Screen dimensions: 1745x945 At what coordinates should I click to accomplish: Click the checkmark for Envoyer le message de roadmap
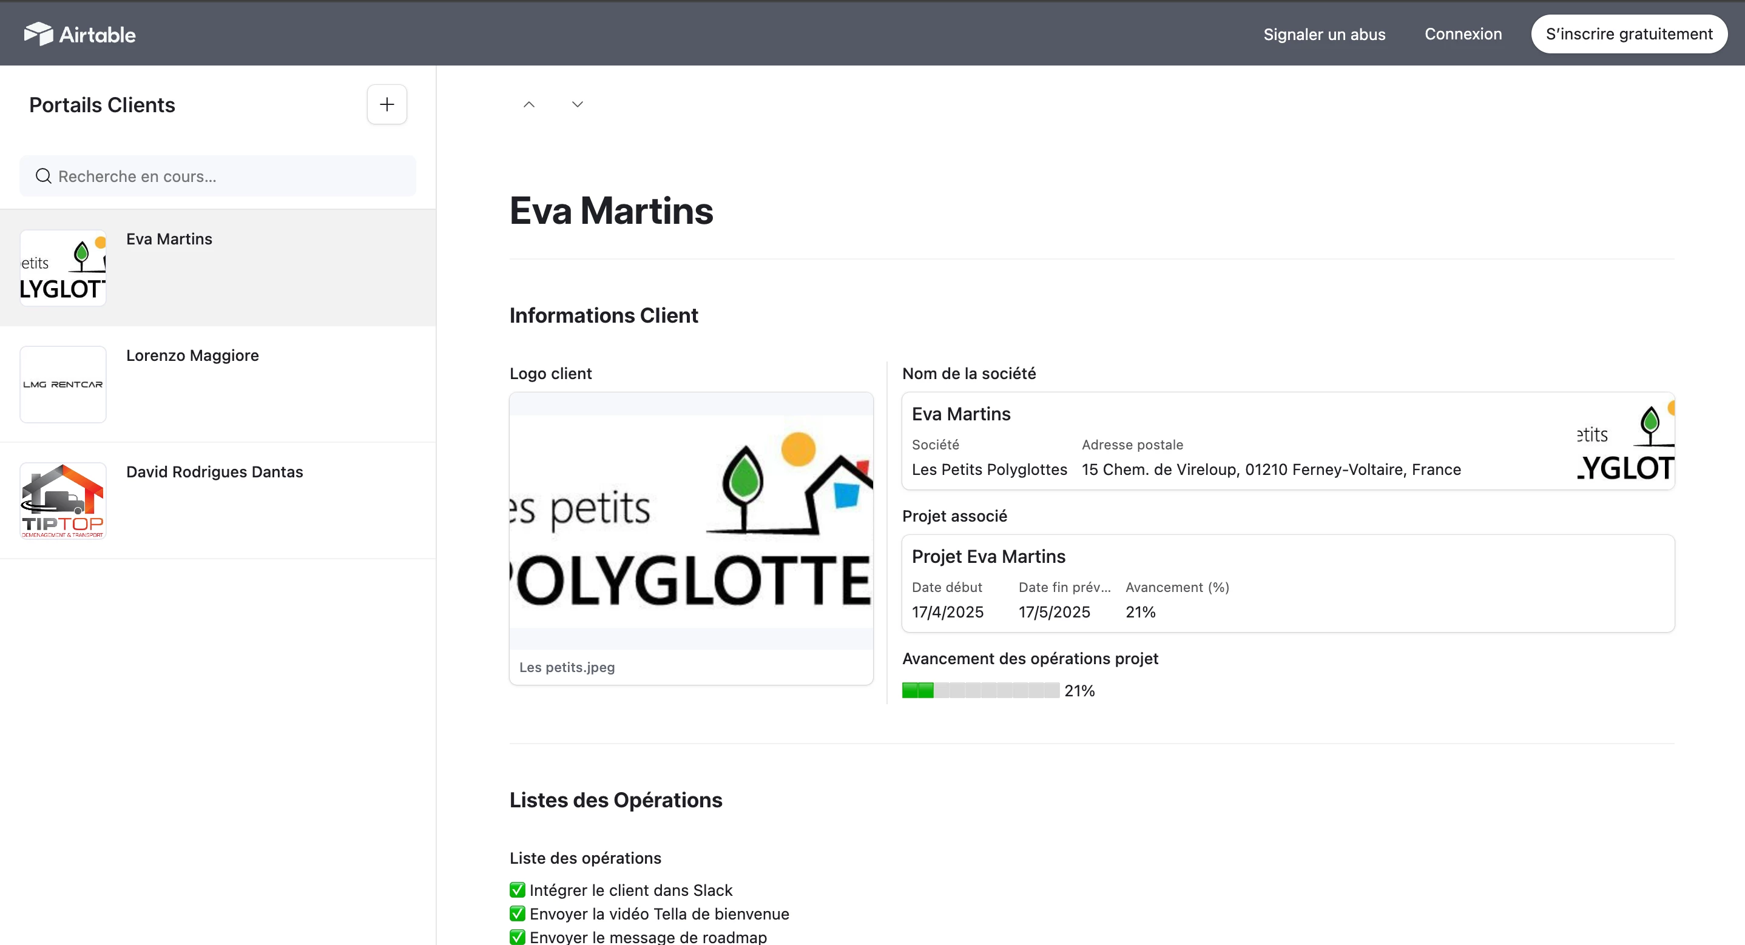(x=518, y=937)
